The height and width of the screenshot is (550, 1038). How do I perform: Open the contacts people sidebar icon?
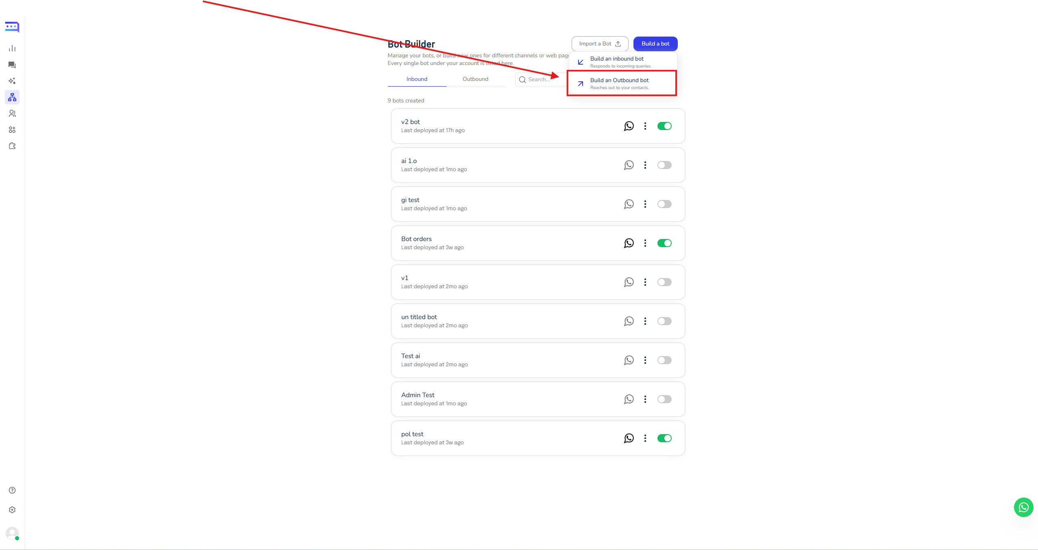[12, 113]
